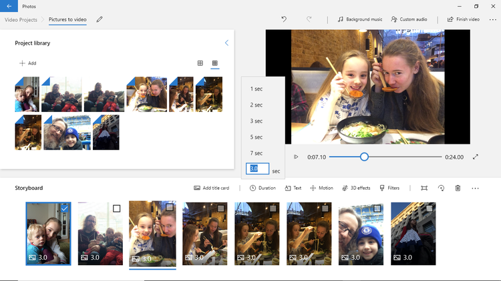Viewport: 501px width, 281px height.
Task: Open the top-right See more menu
Action: tap(492, 19)
